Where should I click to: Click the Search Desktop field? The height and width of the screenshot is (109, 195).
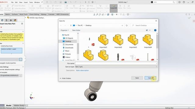click(144, 25)
